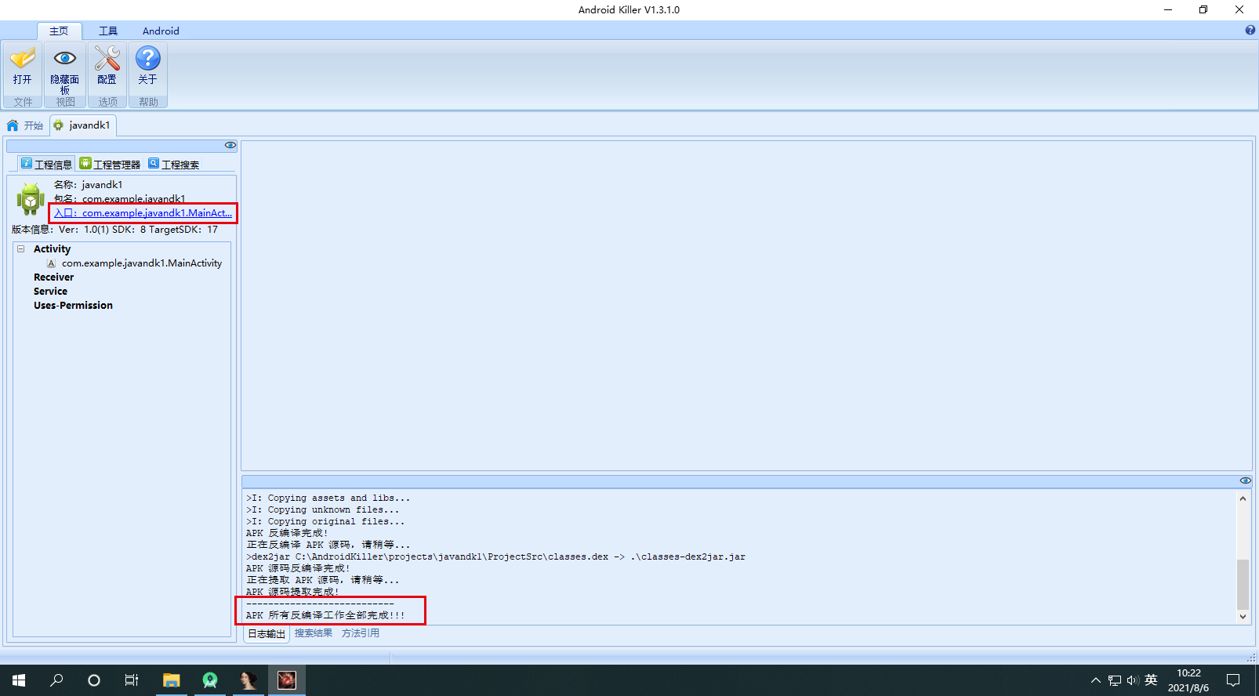Screen dimensions: 1259x696
Task: Toggle left panel eye icon
Action: point(230,145)
